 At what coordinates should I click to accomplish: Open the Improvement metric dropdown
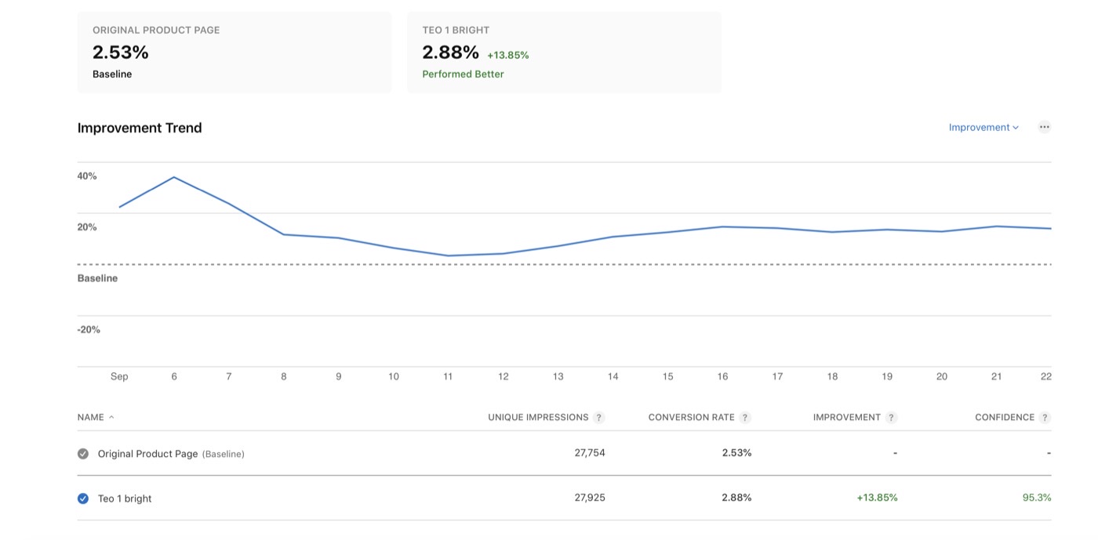(983, 127)
